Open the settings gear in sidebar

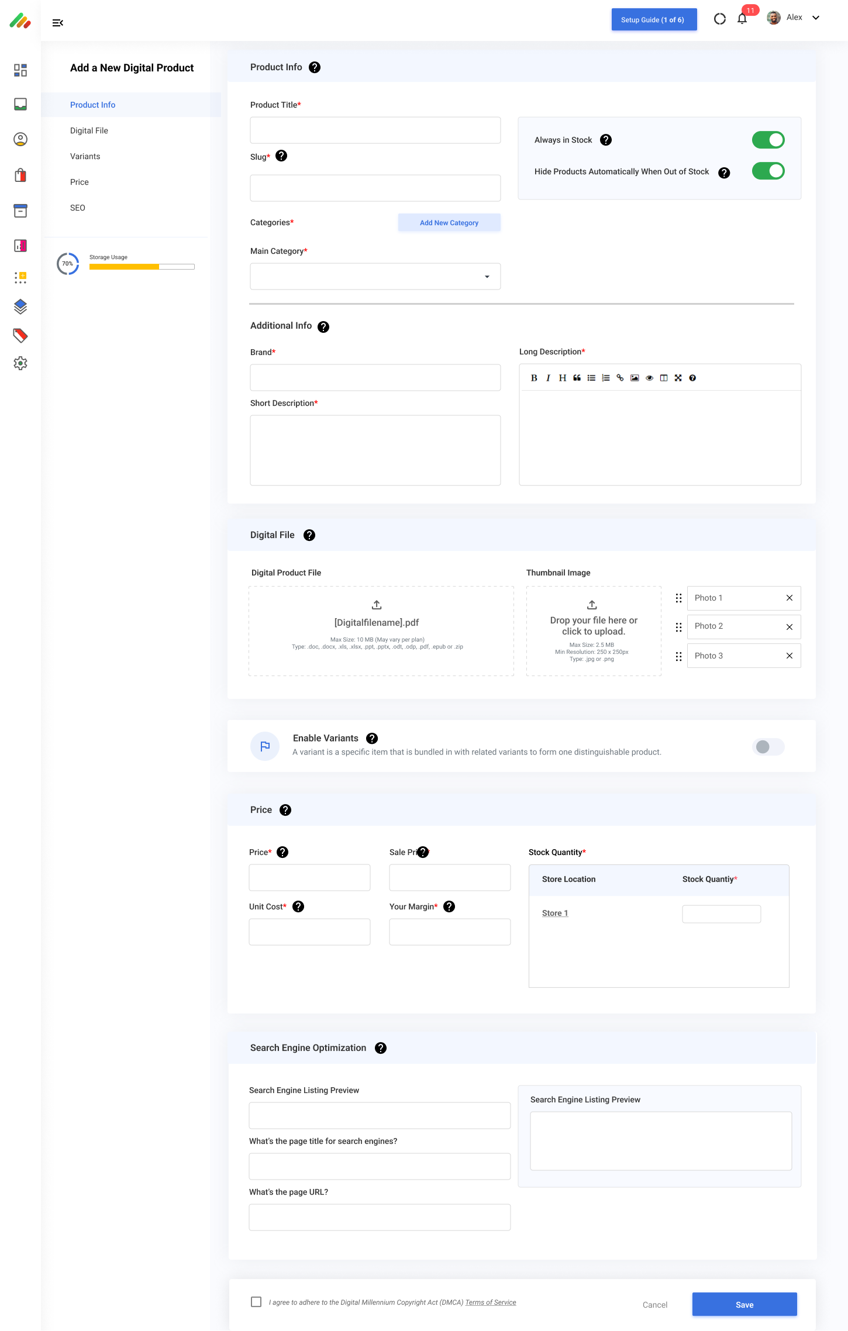pyautogui.click(x=20, y=363)
